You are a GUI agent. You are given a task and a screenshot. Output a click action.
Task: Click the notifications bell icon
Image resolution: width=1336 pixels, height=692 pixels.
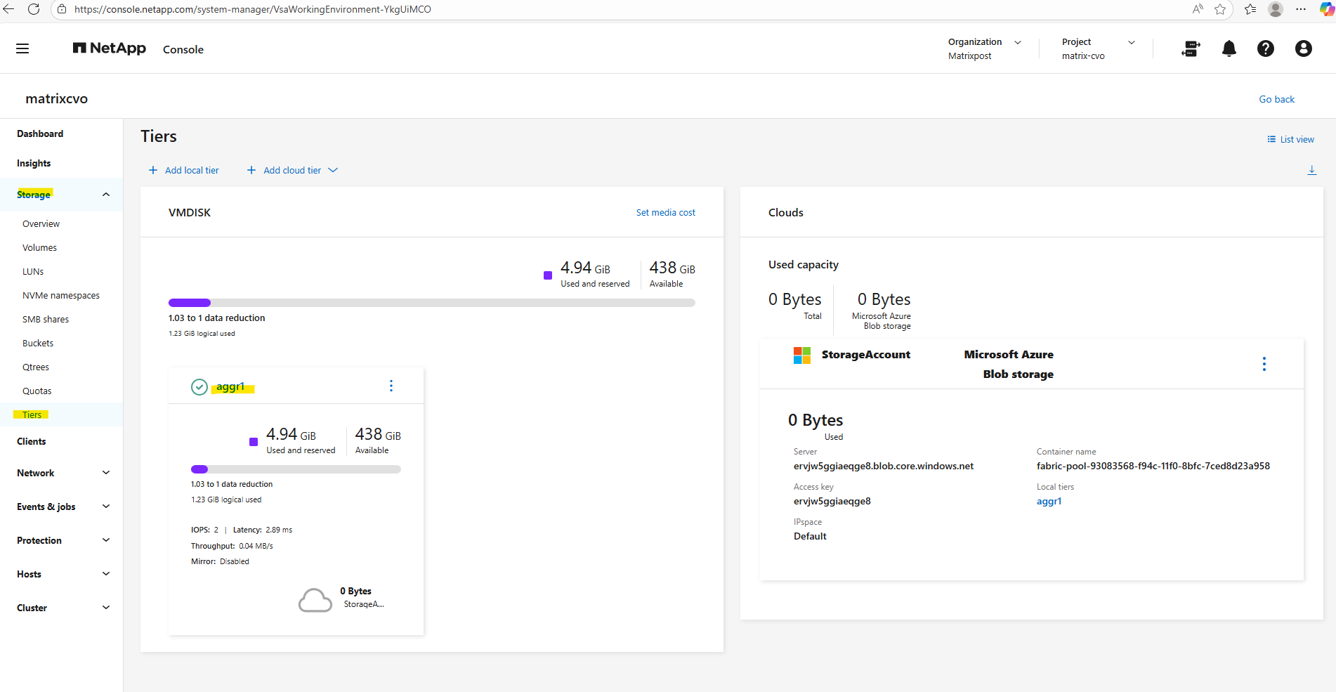click(1229, 48)
